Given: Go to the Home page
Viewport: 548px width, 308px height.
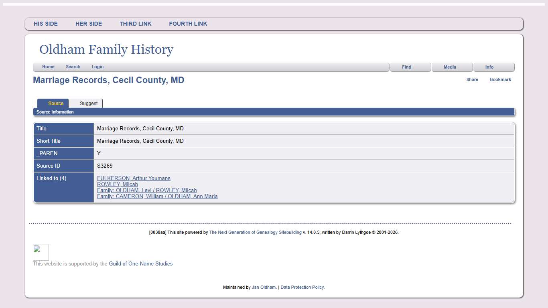Looking at the screenshot, I should click(48, 67).
